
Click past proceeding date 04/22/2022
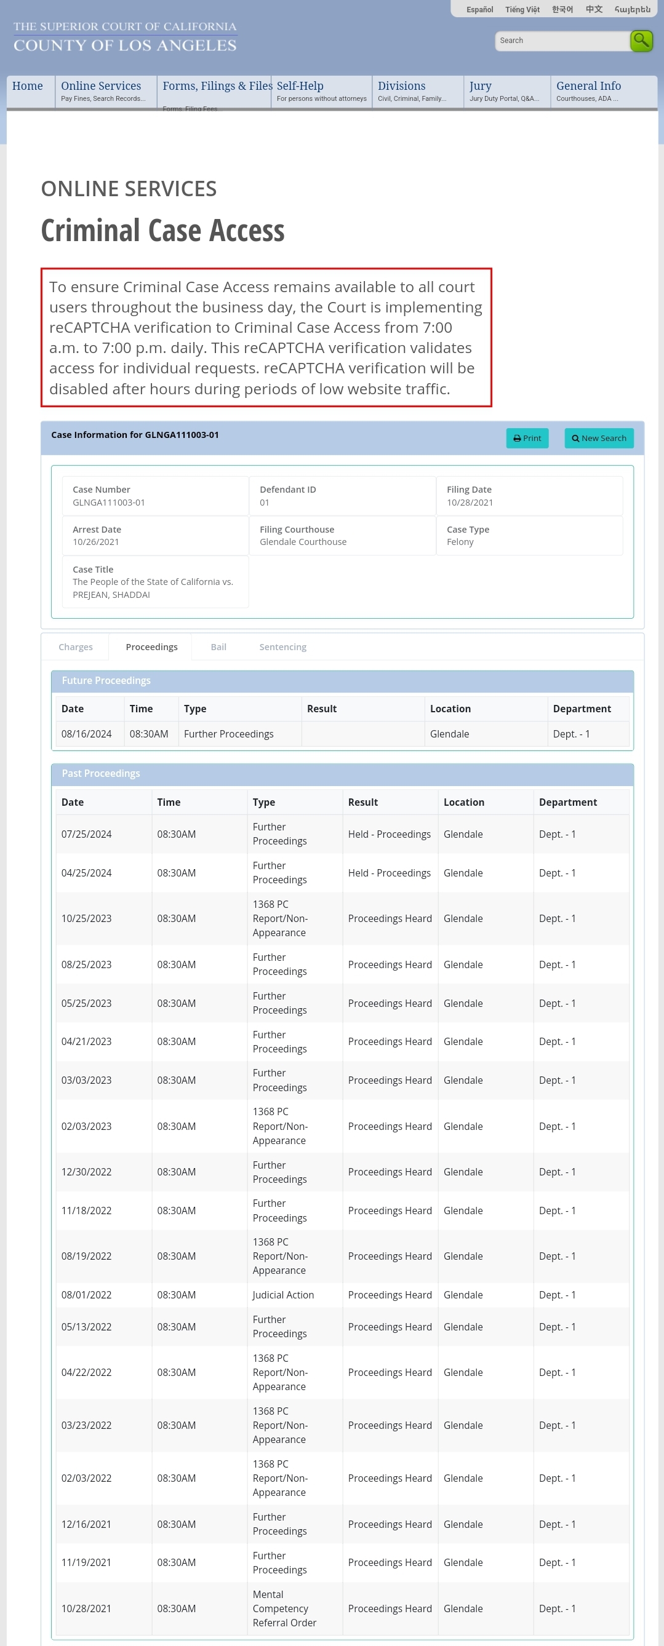pyautogui.click(x=86, y=1372)
